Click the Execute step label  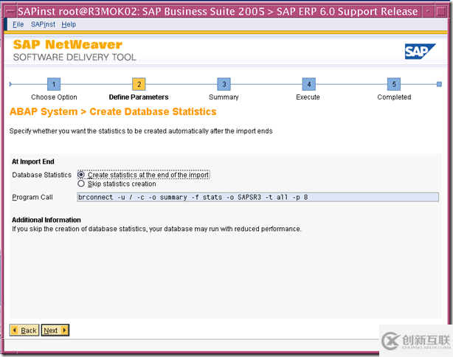(x=308, y=97)
